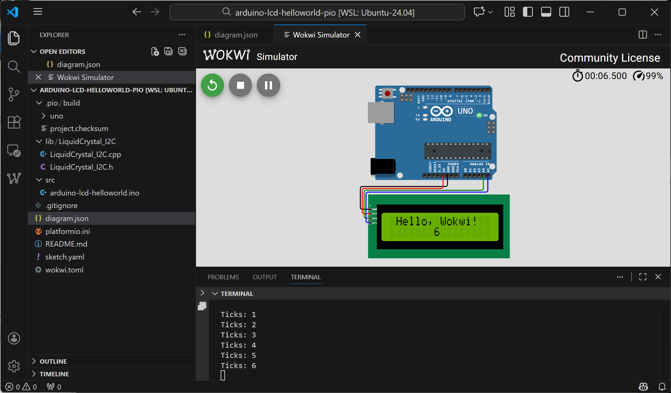The width and height of the screenshot is (671, 393).
Task: Restart the Wokwi simulation
Action: 212,85
